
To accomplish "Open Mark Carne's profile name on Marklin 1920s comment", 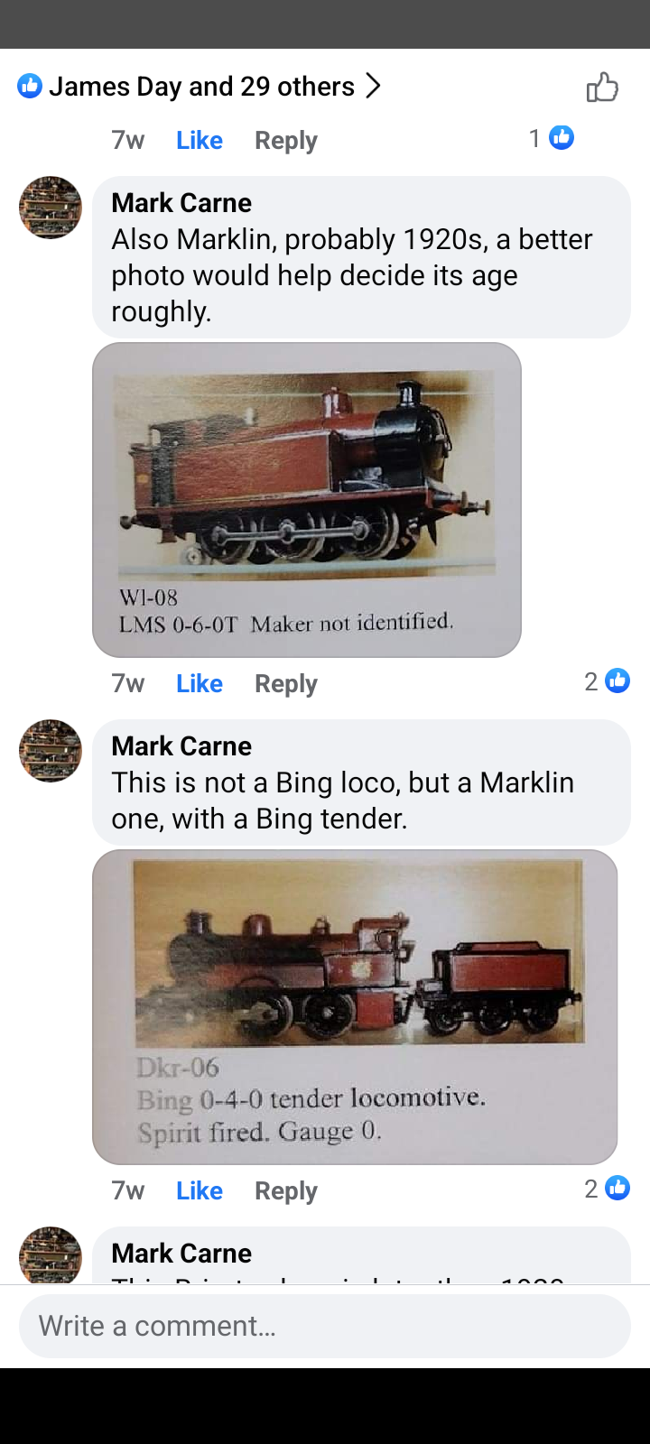I will (x=181, y=203).
